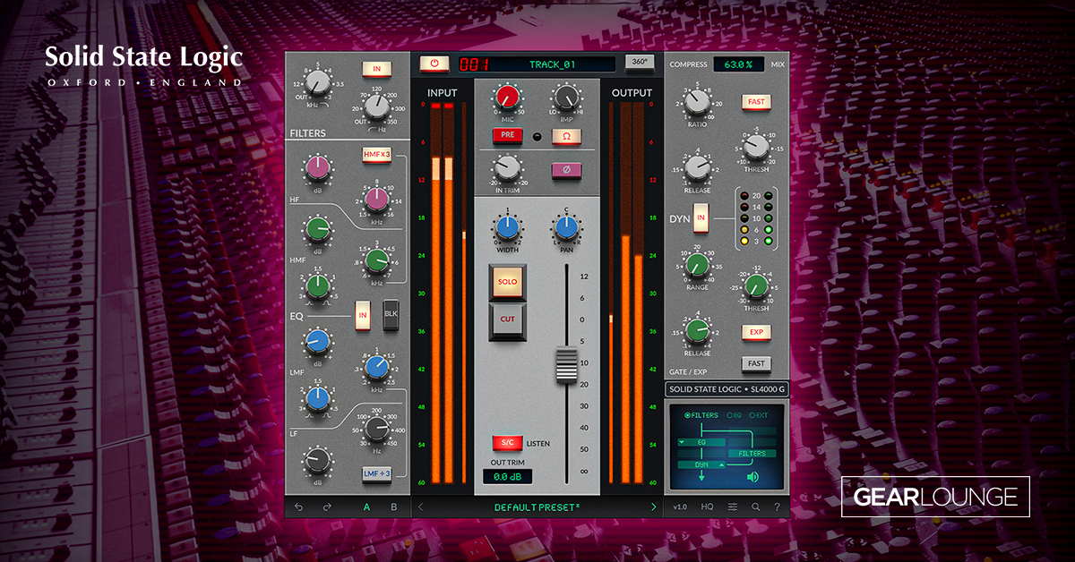Enable the DYN IN toggle

pyautogui.click(x=702, y=217)
